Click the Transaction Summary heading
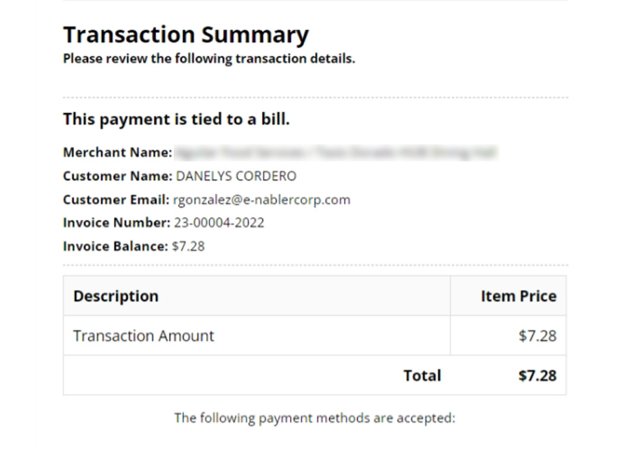Image resolution: width=629 pixels, height=450 pixels. [x=185, y=35]
